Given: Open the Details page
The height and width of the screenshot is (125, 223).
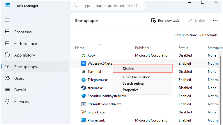Looking at the screenshot, I should [x=20, y=90].
